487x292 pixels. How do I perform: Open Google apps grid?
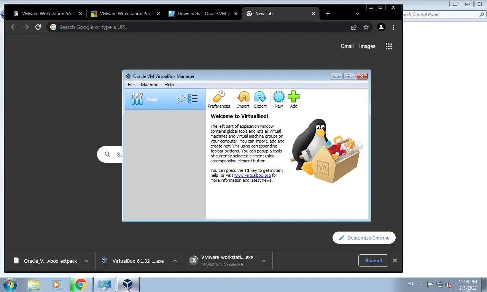[388, 46]
